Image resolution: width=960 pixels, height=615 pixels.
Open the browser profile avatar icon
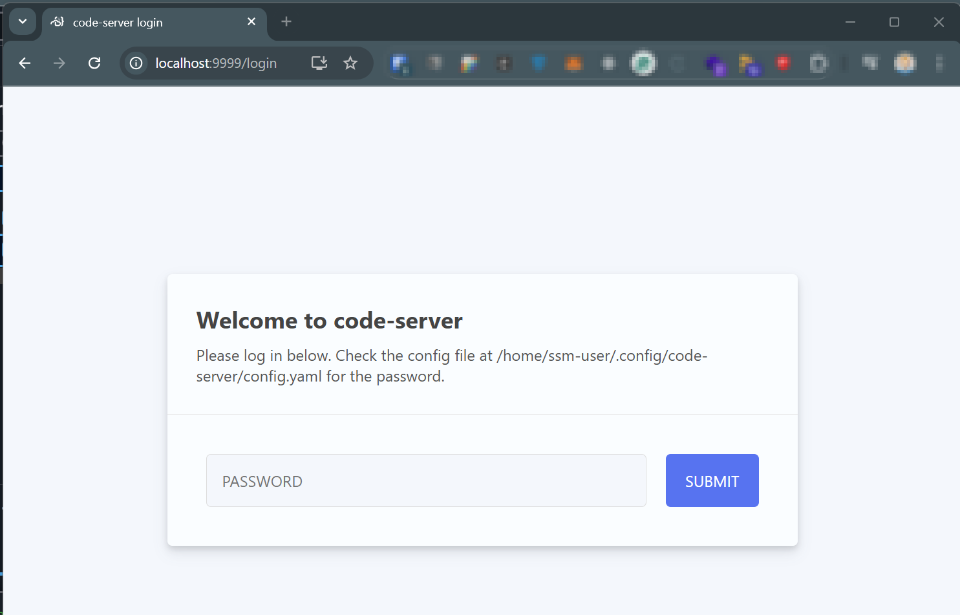(904, 63)
